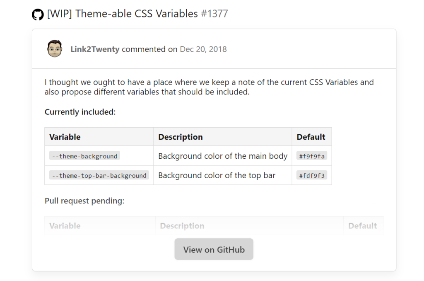
Task: Click the intro paragraph about CSS Variables
Action: pos(209,87)
